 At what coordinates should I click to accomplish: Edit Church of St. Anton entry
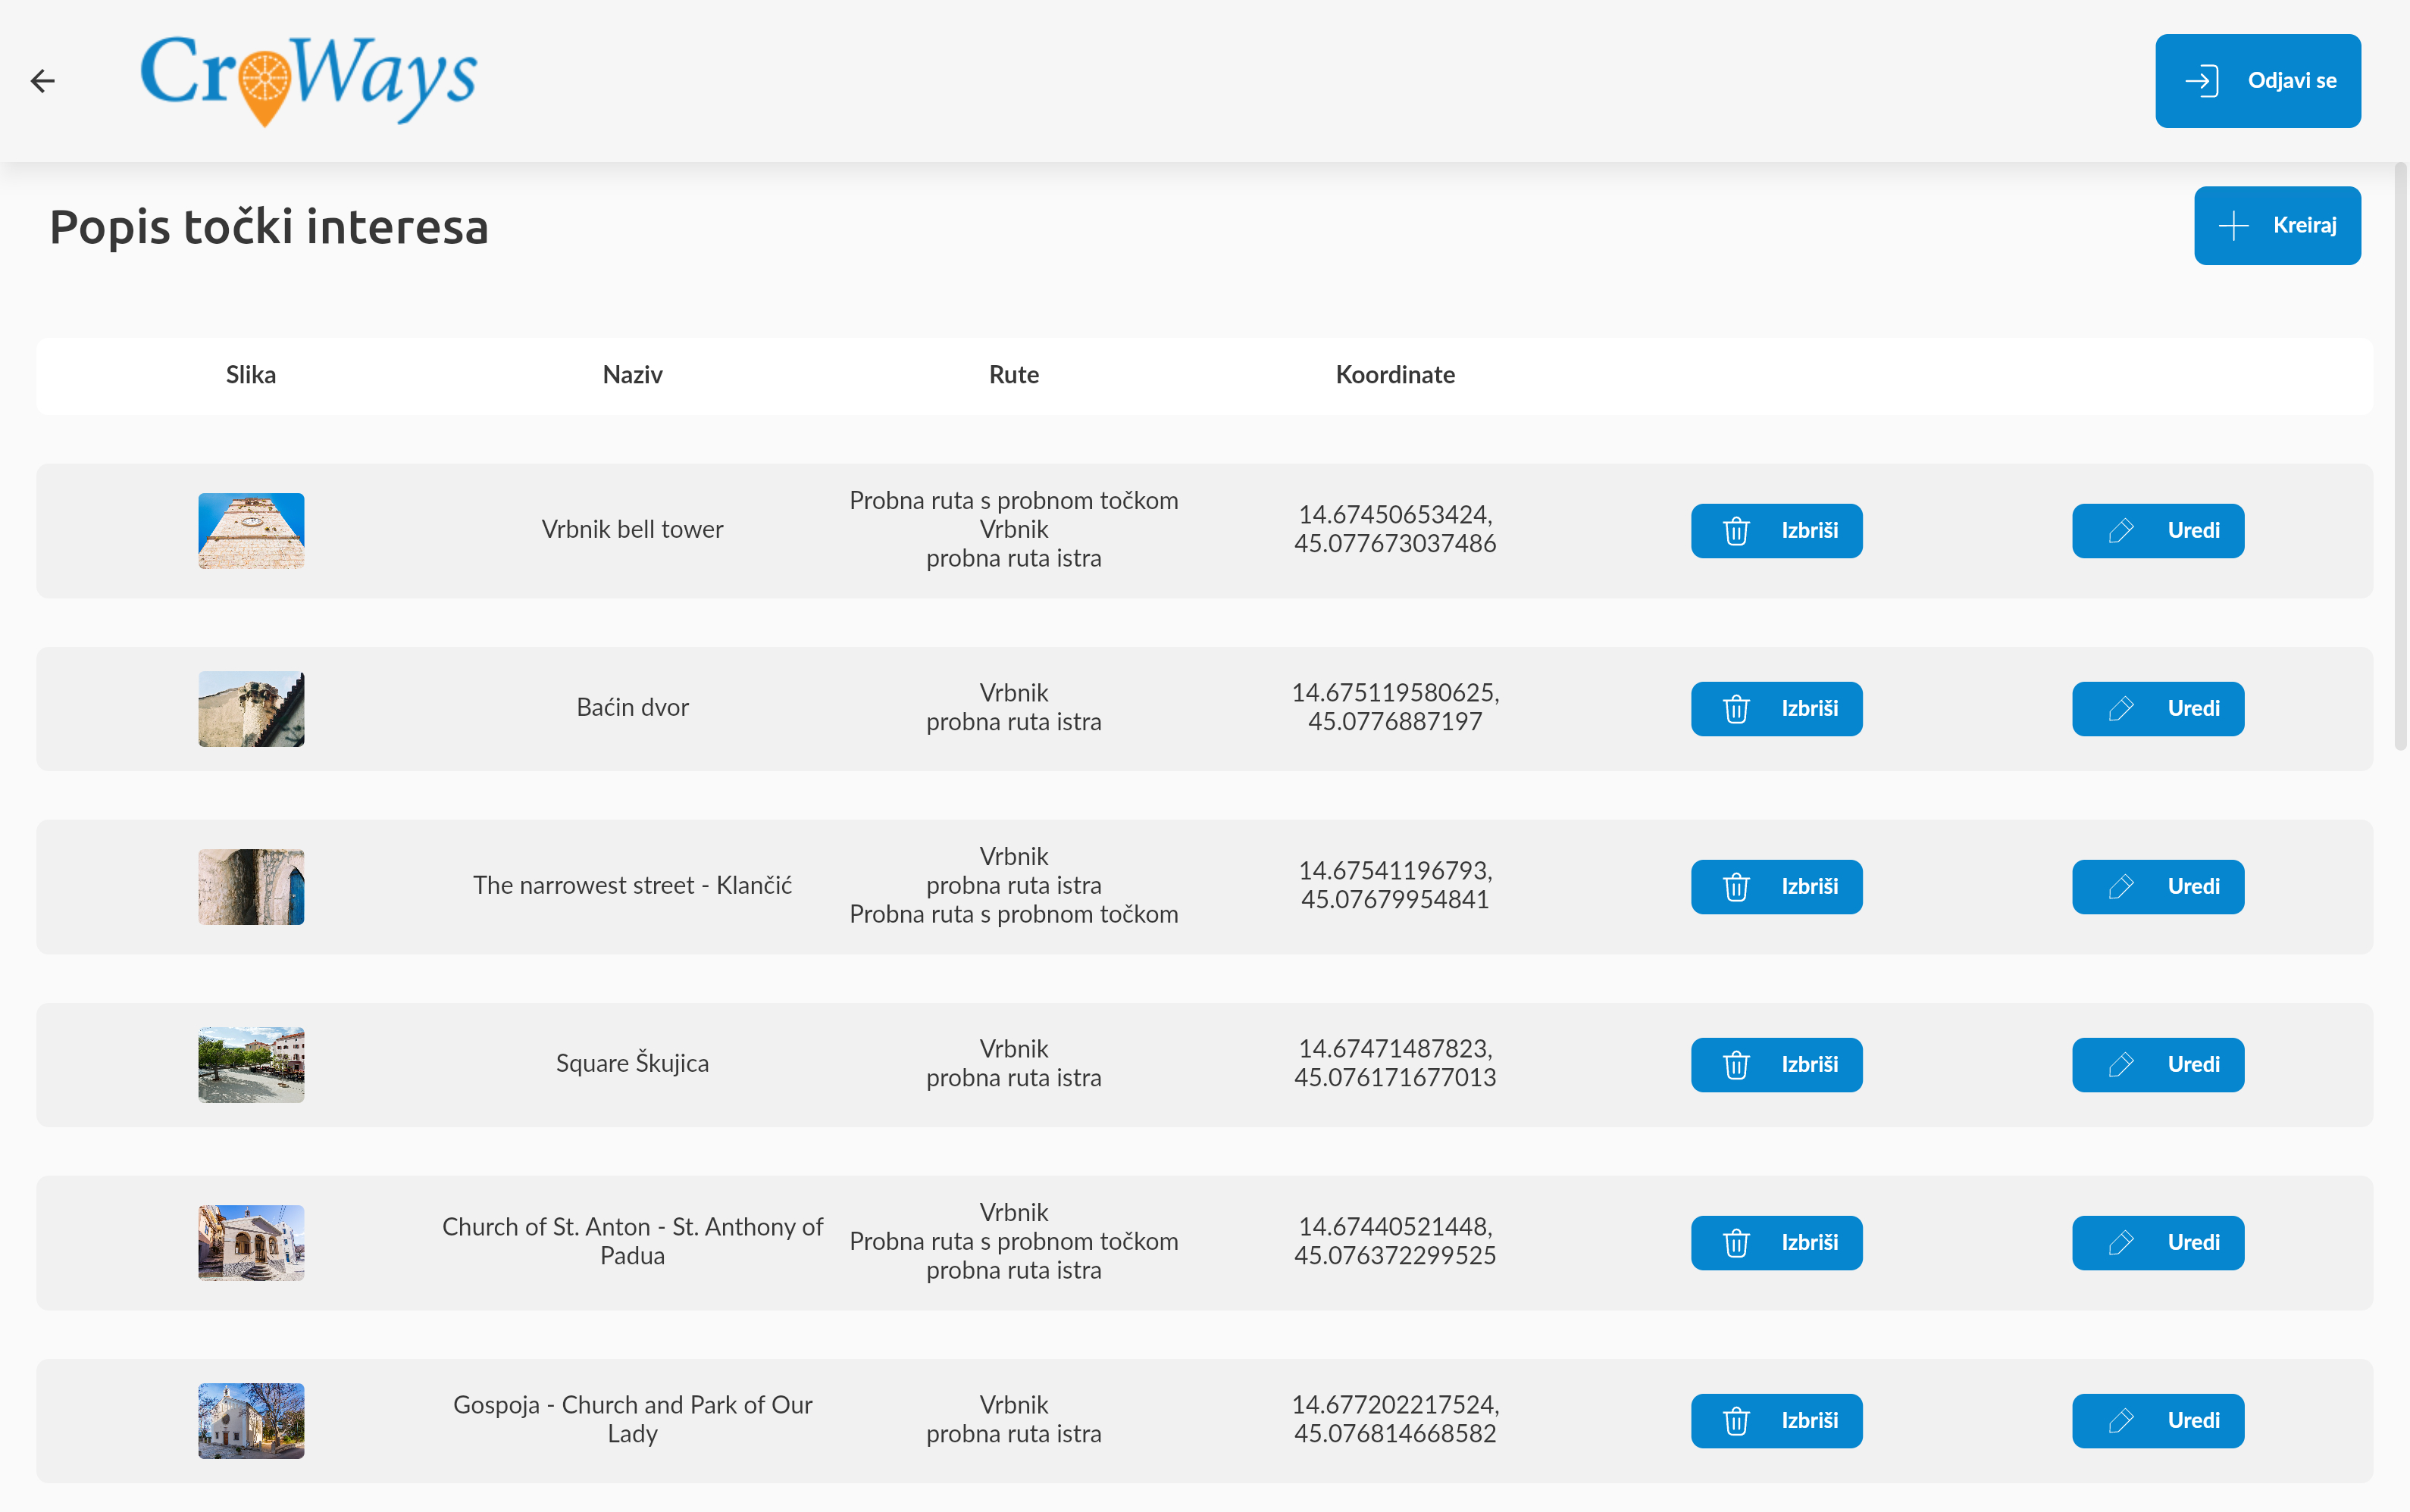pyautogui.click(x=2157, y=1243)
